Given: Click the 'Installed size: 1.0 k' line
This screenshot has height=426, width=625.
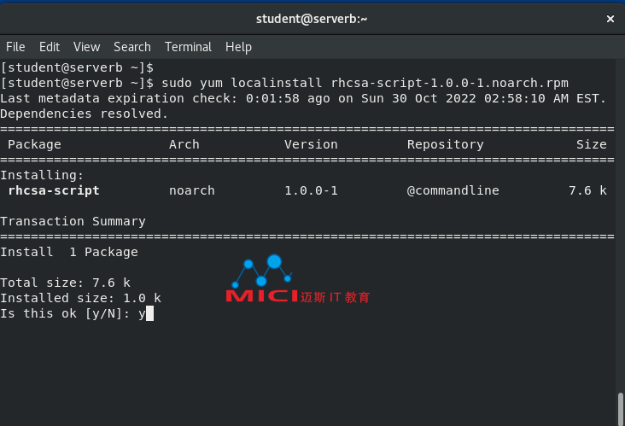Looking at the screenshot, I should (80, 298).
